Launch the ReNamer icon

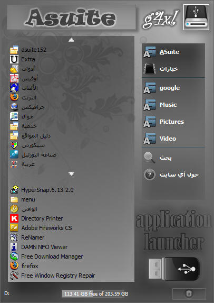14,237
